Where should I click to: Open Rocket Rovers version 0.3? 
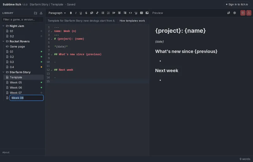pyautogui.click(x=23, y=62)
